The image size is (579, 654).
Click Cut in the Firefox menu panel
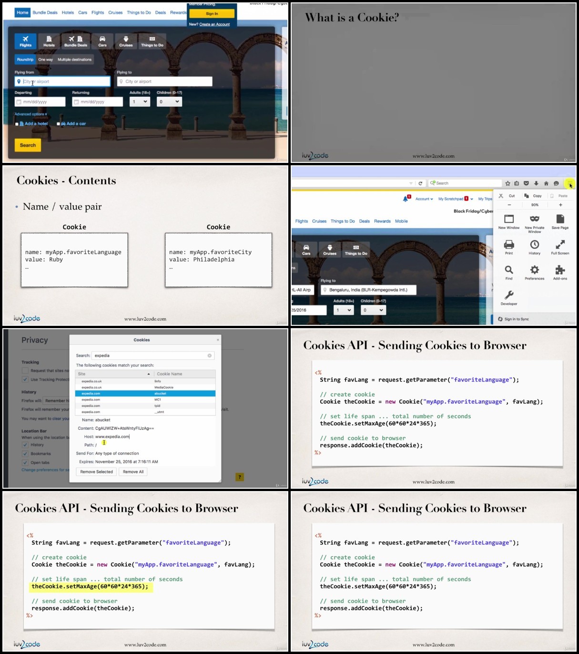tap(507, 196)
